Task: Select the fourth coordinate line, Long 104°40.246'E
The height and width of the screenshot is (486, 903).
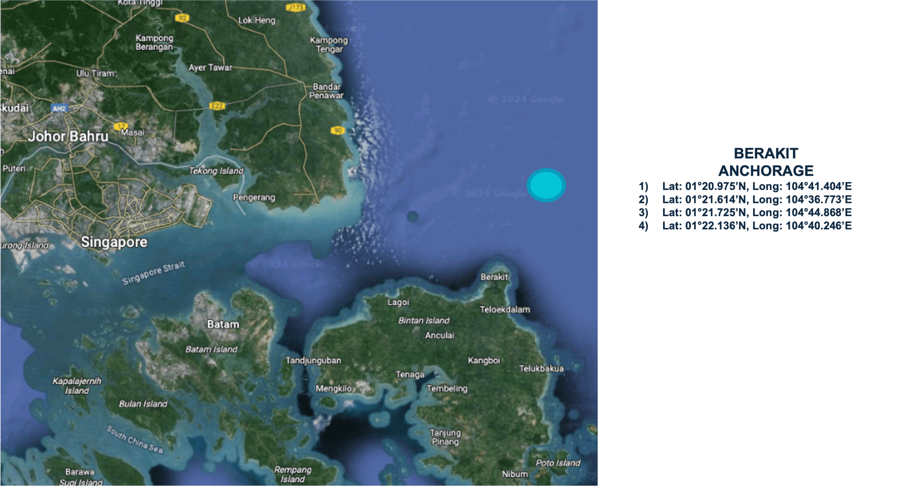Action: pos(756,226)
